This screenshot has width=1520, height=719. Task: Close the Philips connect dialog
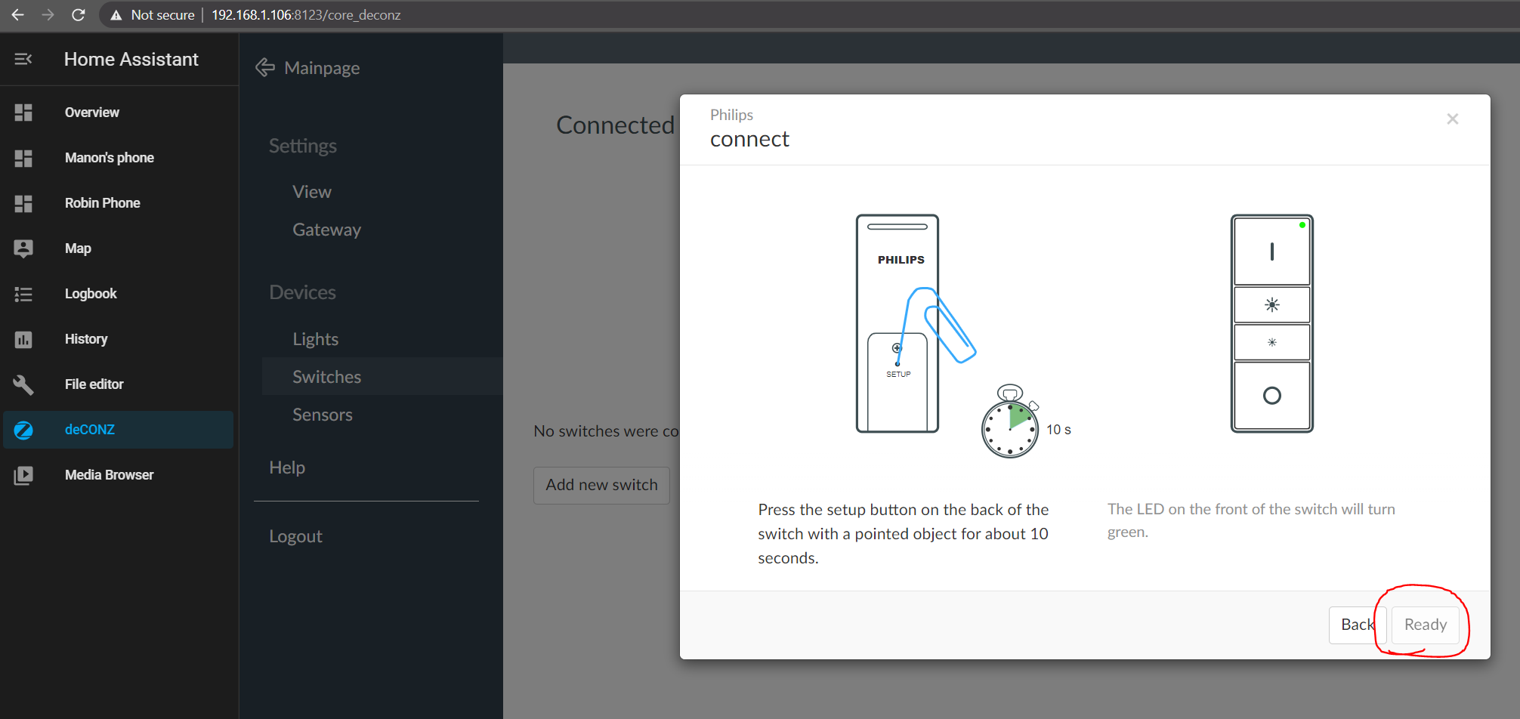pos(1452,119)
